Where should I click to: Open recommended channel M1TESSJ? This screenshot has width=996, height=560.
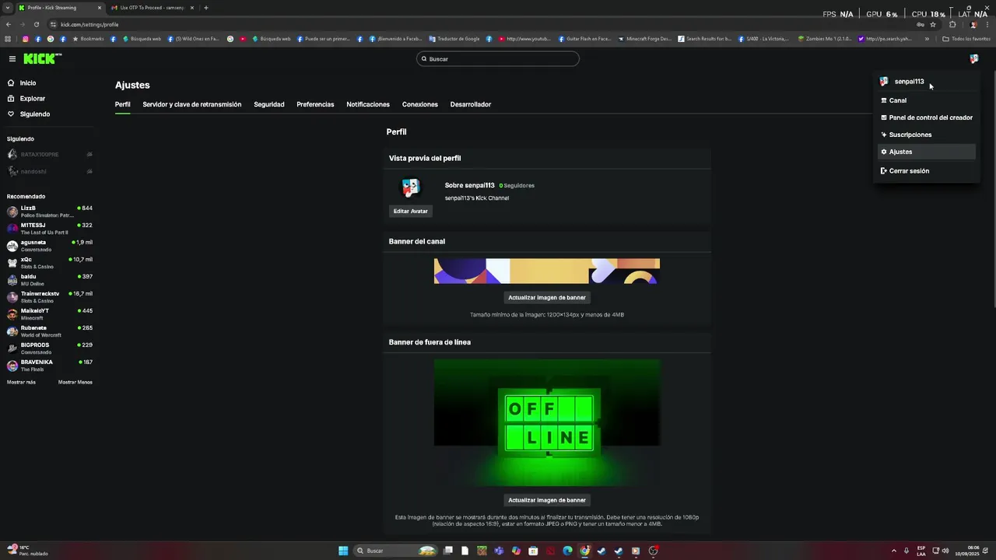click(x=50, y=229)
